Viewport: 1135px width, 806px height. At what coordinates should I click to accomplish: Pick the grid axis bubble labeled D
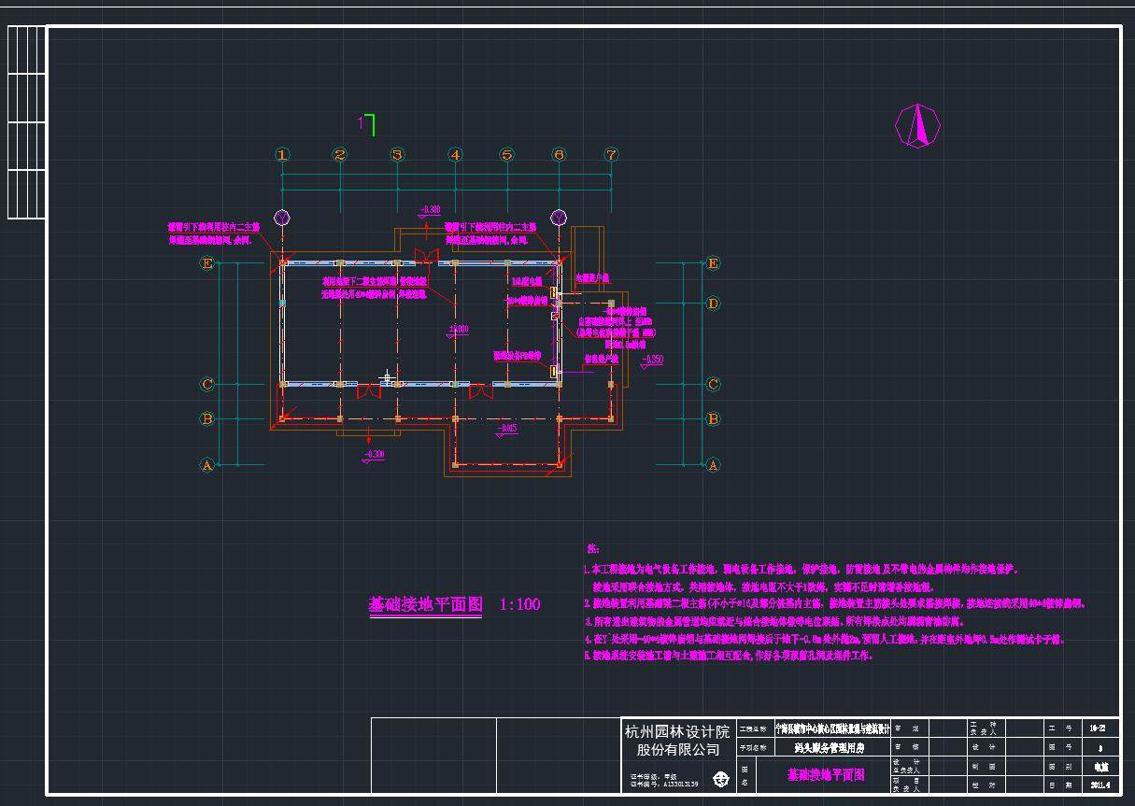click(713, 304)
